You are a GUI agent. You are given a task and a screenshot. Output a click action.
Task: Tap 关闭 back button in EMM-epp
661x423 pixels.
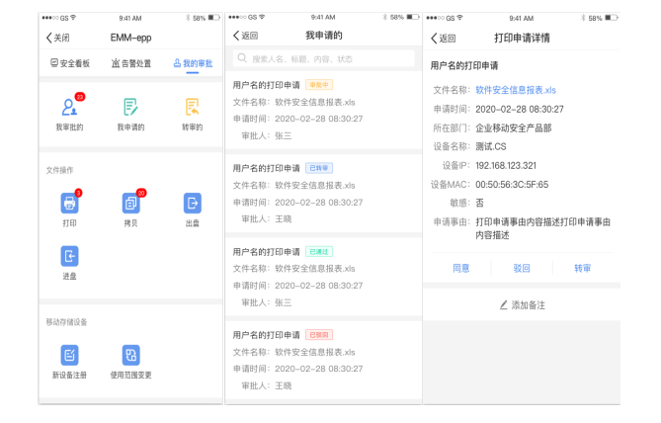coord(57,38)
